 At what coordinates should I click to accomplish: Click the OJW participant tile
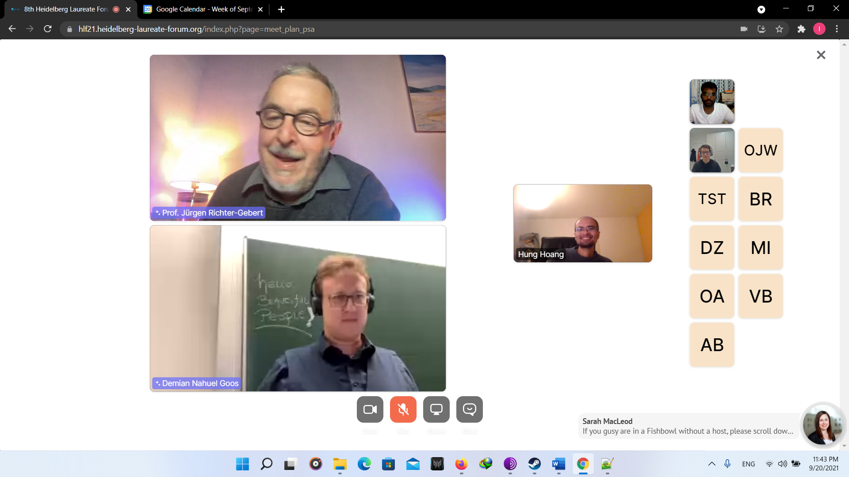tap(760, 151)
